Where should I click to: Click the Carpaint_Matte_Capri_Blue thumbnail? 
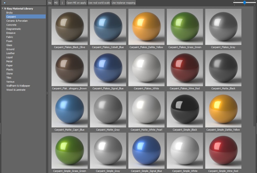click(x=69, y=109)
